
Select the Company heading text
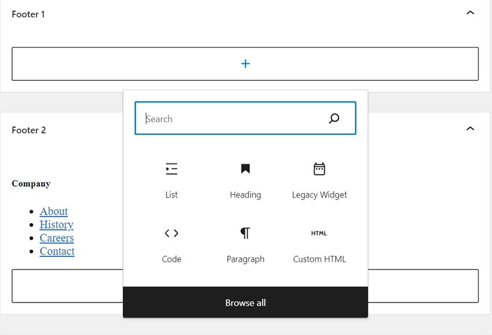(31, 184)
